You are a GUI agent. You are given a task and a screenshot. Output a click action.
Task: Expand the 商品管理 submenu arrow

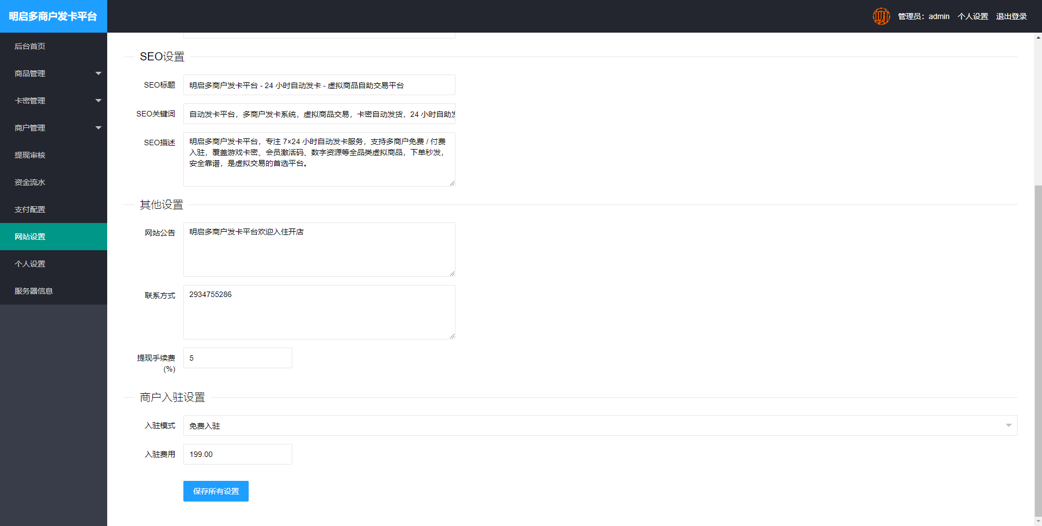[98, 73]
